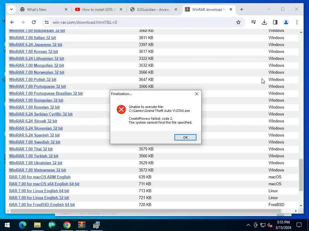
Task: Open WinRAR 6.24 Spanish 32 bit link
Action: click(x=34, y=135)
